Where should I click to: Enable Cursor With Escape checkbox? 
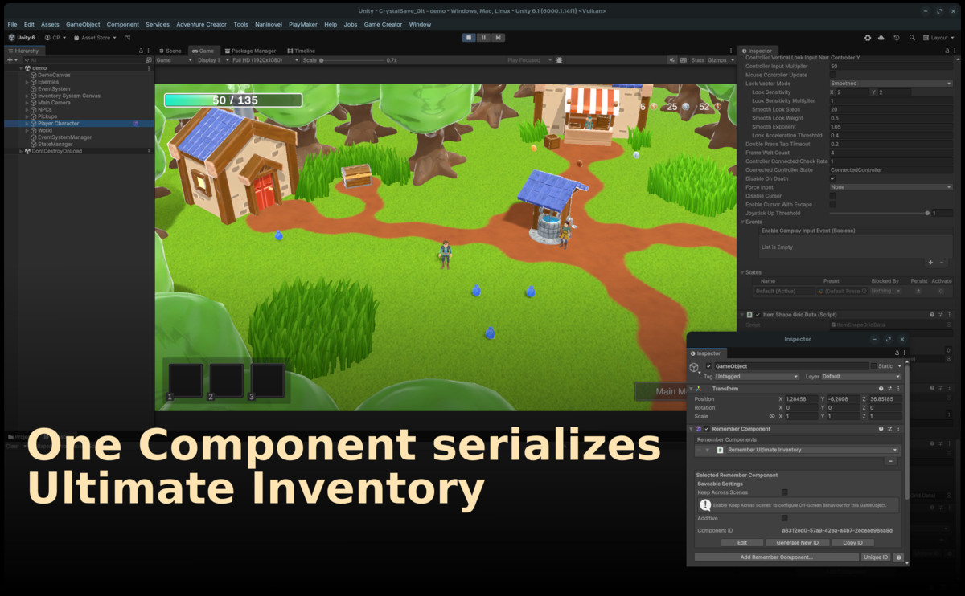click(833, 205)
